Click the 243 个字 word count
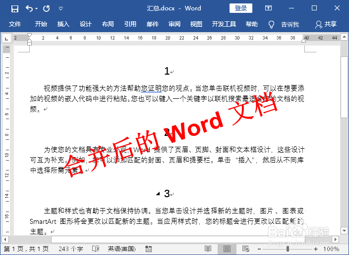The height and width of the screenshot is (255, 349). [x=71, y=249]
